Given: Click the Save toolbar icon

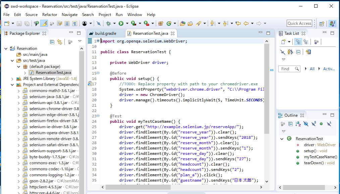Looking at the screenshot, I should click(19, 23).
